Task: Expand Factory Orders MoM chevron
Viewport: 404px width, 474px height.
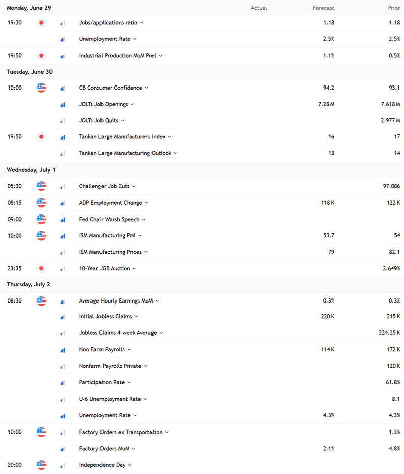Action: 134,449
